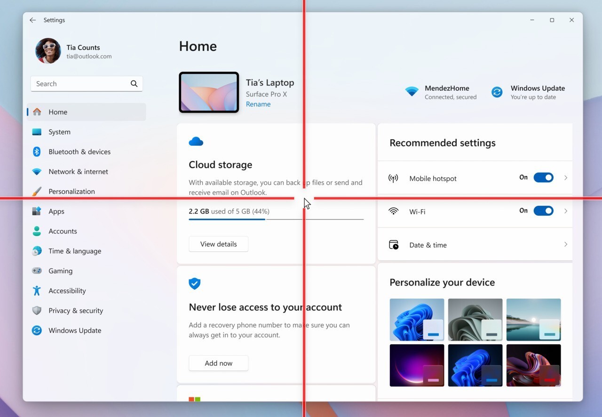The width and height of the screenshot is (602, 417).
Task: Switch off Mobile hotspot in Recommended settings
Action: (x=544, y=177)
